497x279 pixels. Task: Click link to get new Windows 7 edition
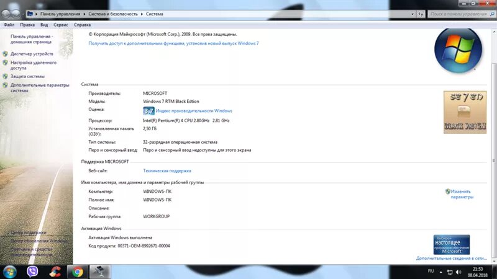coord(173,43)
